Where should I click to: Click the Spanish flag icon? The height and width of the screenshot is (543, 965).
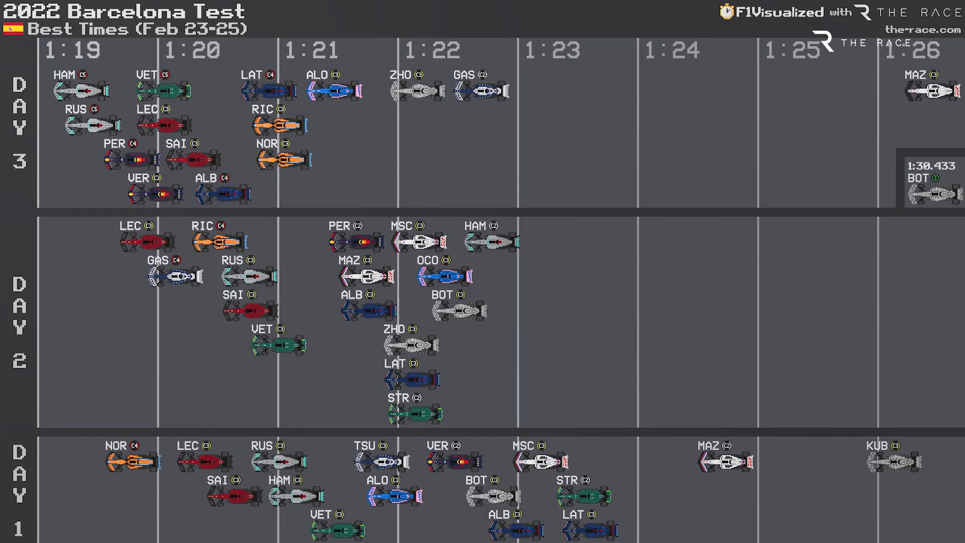coord(13,29)
